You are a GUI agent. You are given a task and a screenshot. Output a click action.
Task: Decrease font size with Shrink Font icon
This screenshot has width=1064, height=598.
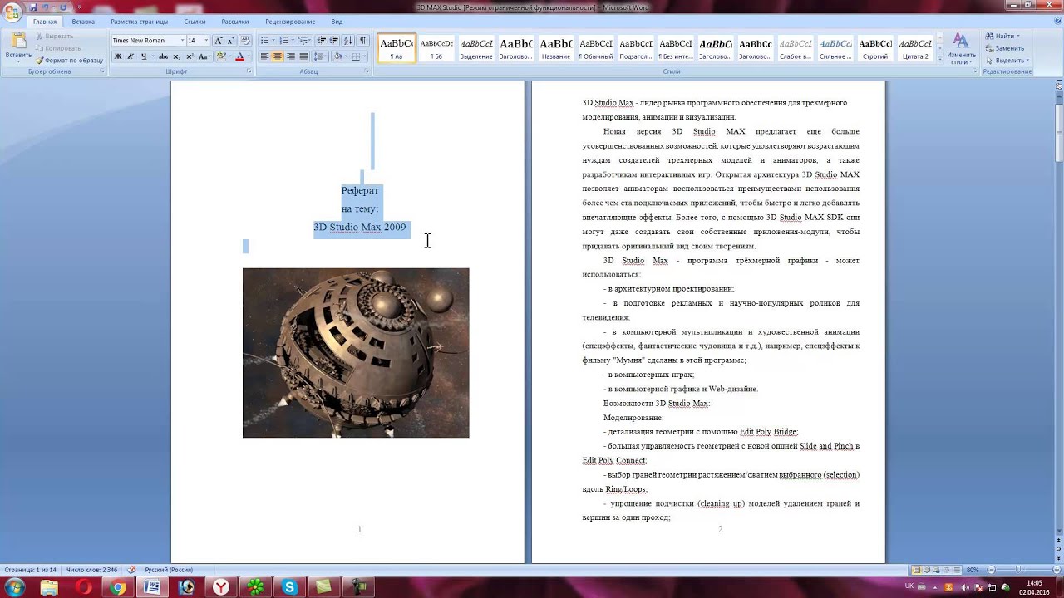[x=230, y=40]
